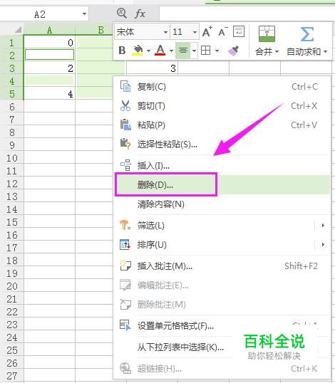335x383 pixels.
Task: Open alignment dropdown arrow
Action: click(x=194, y=51)
